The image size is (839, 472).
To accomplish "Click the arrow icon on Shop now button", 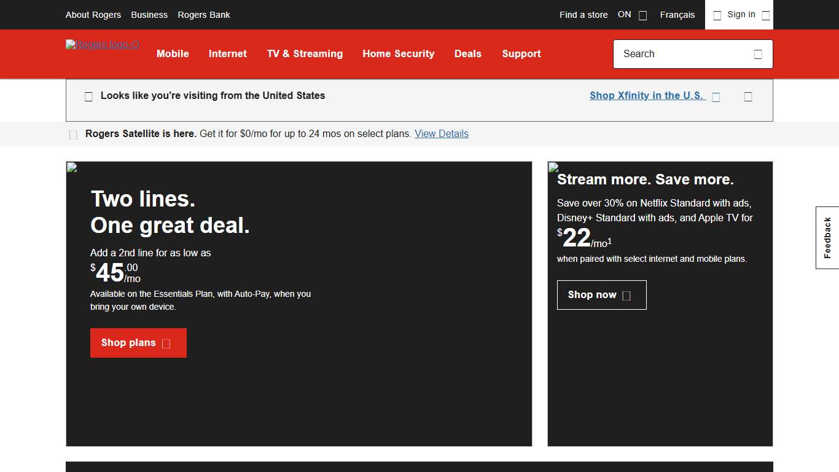I will (x=626, y=295).
